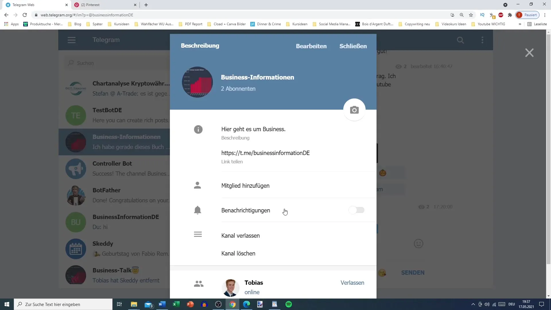Click the Suchen search field
This screenshot has width=551, height=310.
pyautogui.click(x=117, y=63)
